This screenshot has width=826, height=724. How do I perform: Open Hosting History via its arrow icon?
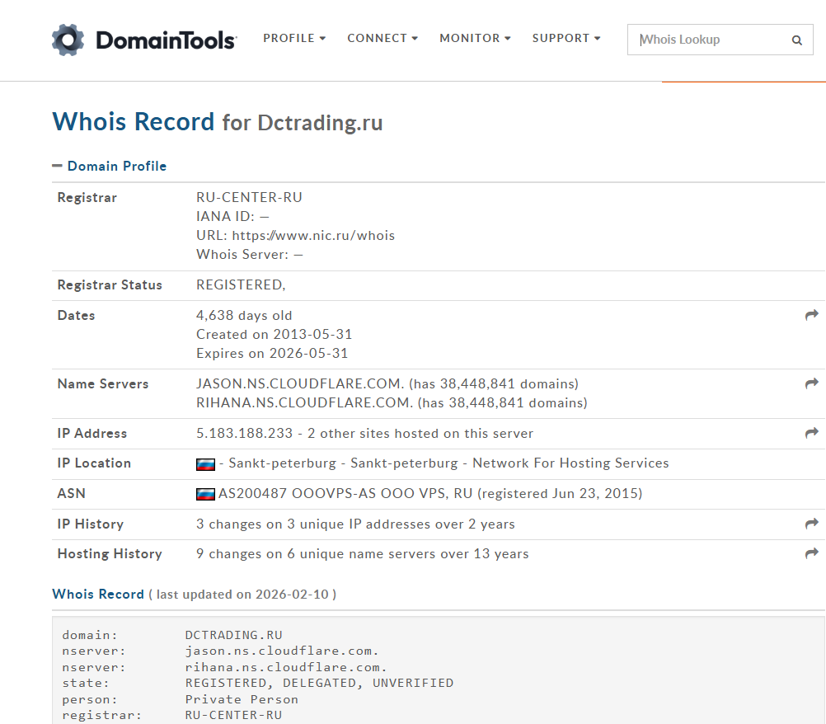[x=812, y=553]
